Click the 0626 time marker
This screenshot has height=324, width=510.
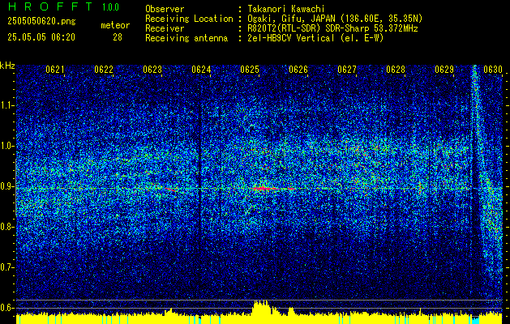pyautogui.click(x=298, y=70)
